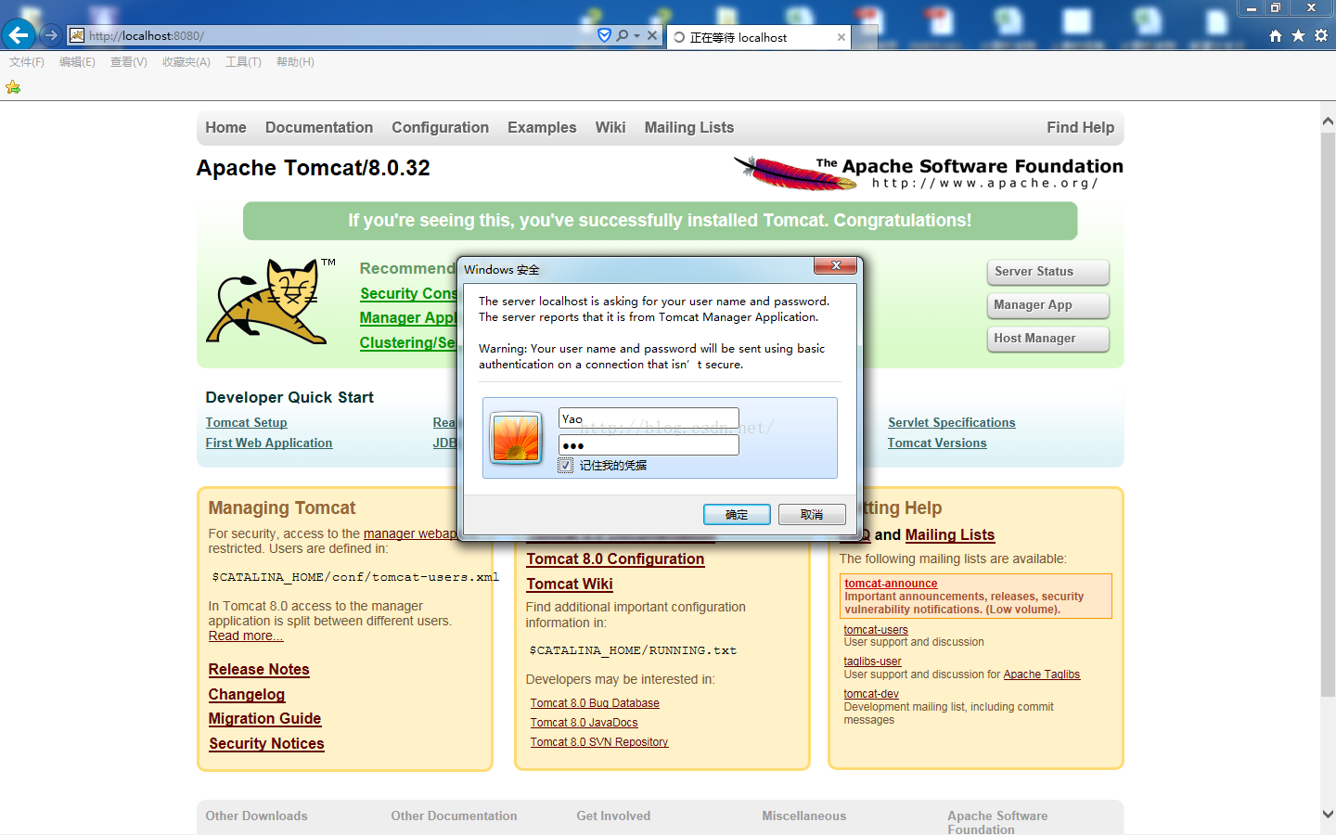Open the 文件(F) menu
This screenshot has height=835, width=1336.
(27, 62)
